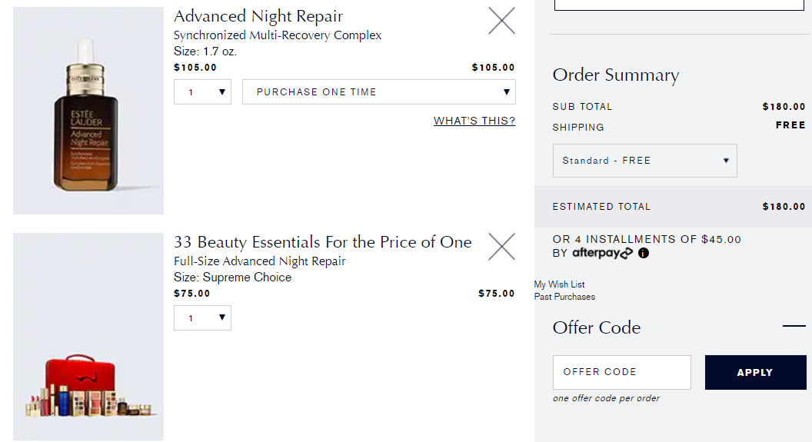Collapse the Offer Code section

point(794,326)
